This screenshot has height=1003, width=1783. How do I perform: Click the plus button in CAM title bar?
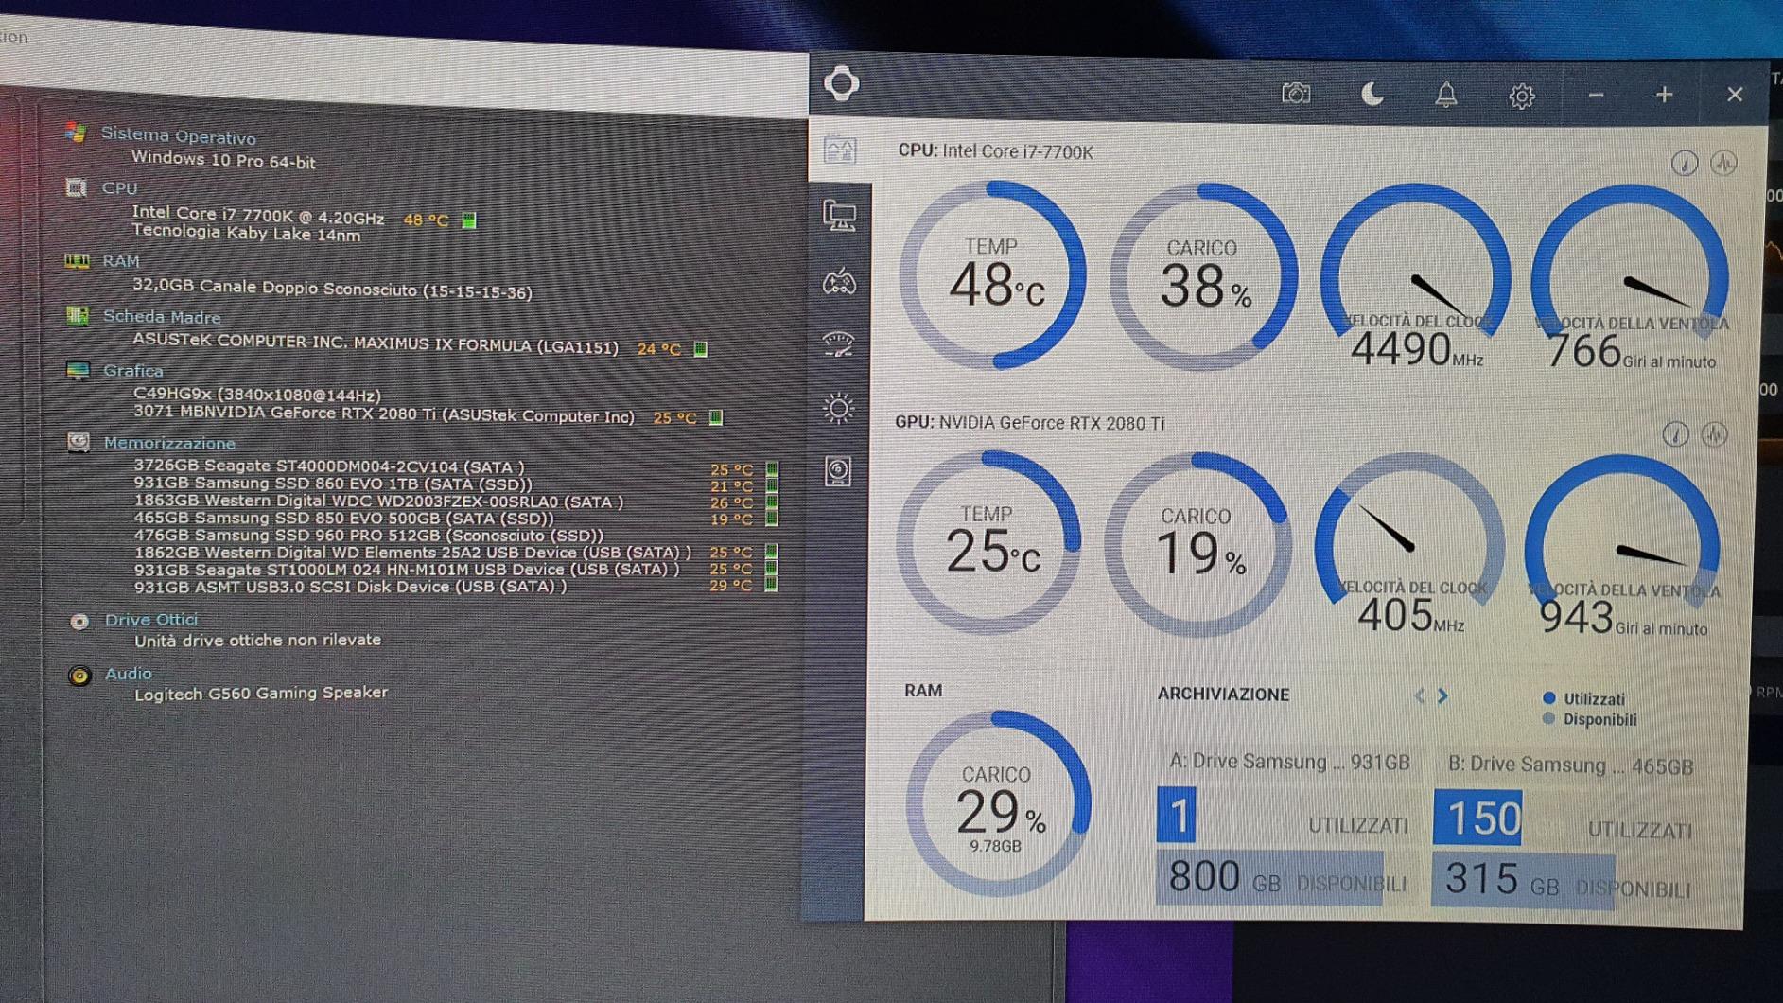(1665, 95)
